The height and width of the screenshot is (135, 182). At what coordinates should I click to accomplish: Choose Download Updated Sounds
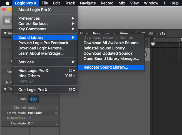pyautogui.click(x=111, y=53)
